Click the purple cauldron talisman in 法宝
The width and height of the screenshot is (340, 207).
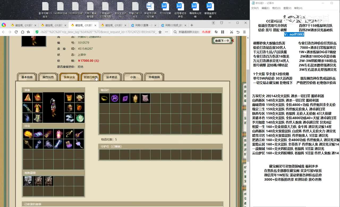(x=69, y=144)
